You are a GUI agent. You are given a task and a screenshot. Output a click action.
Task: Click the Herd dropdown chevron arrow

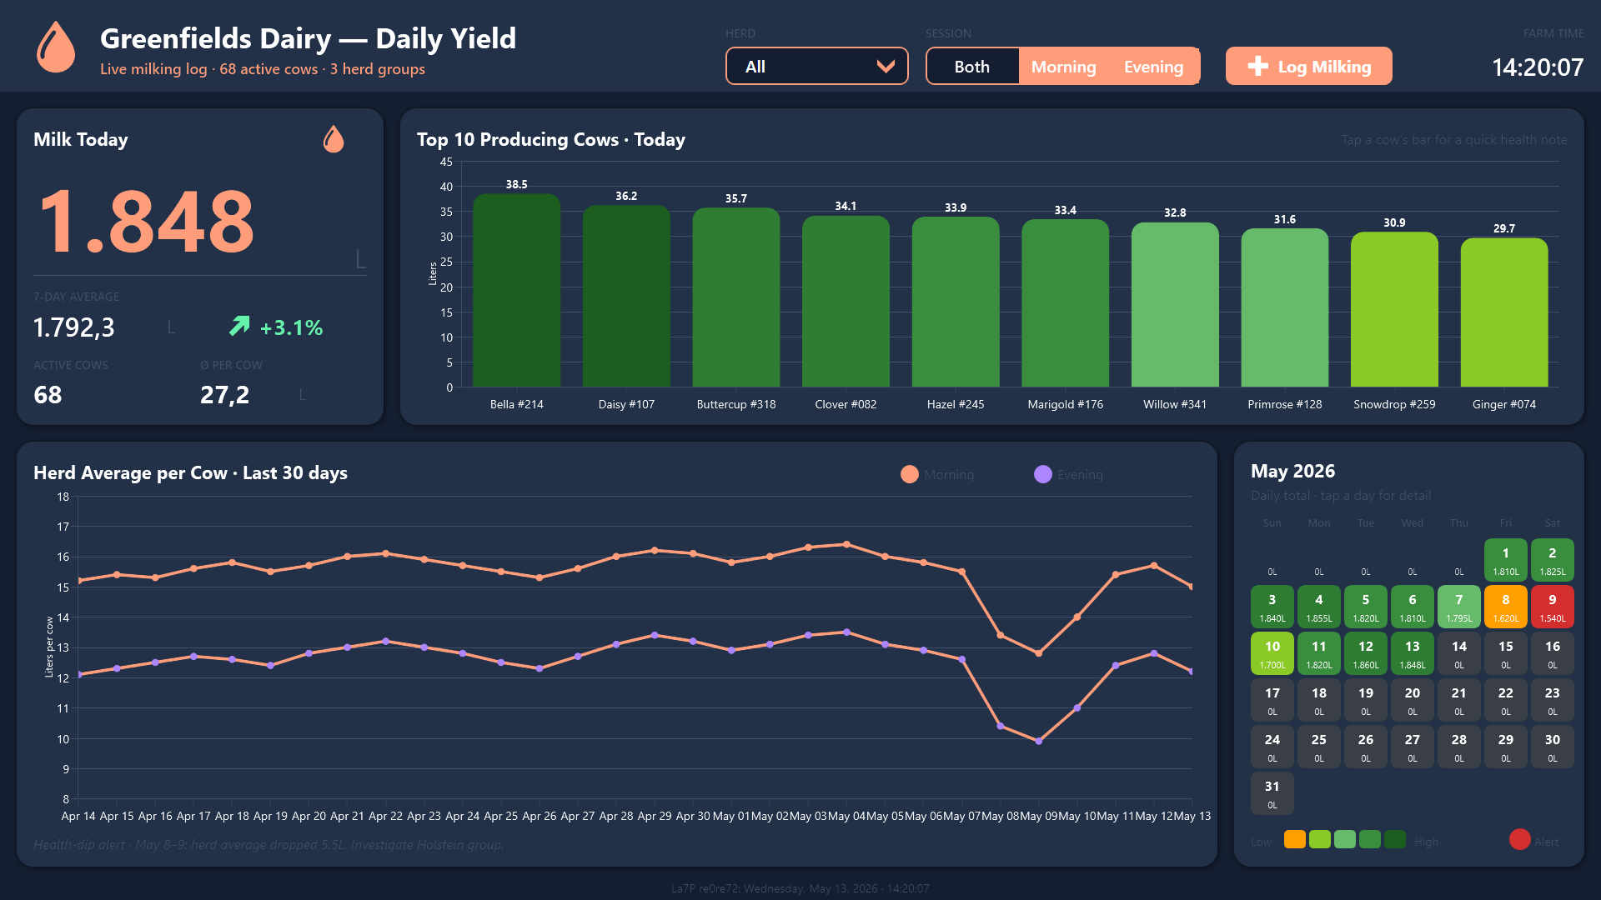[886, 67]
